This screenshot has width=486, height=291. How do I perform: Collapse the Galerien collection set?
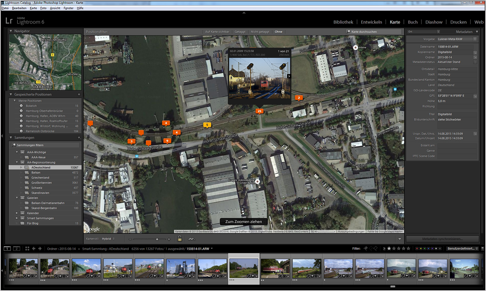[17, 198]
